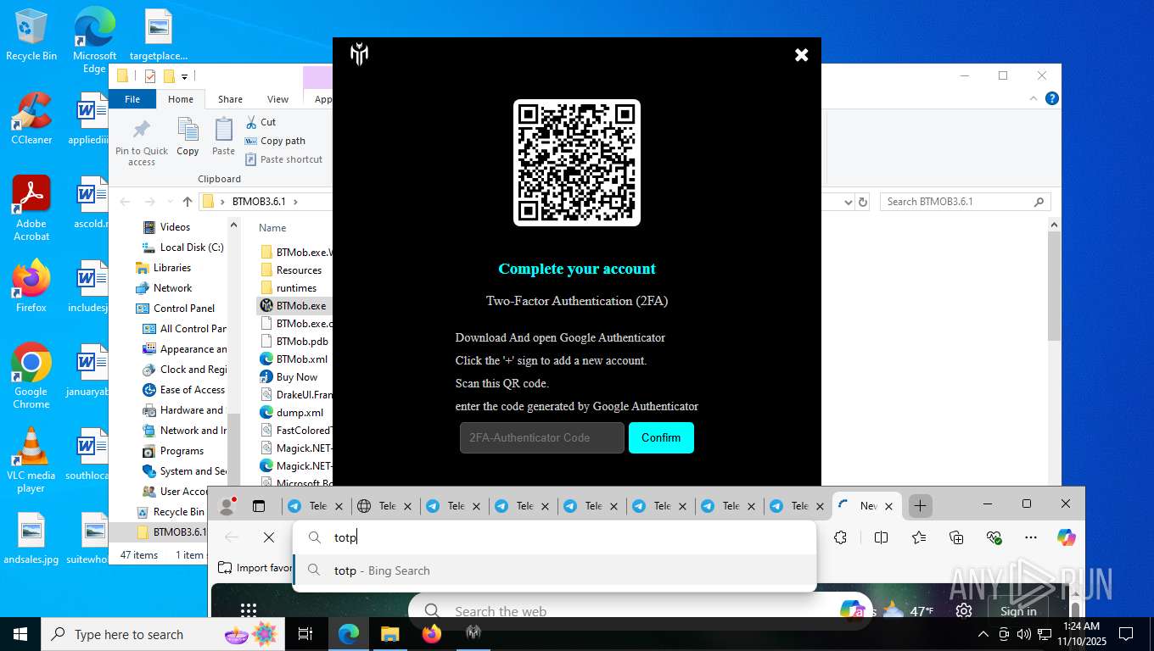Open the Share ribbon tab

pos(230,99)
